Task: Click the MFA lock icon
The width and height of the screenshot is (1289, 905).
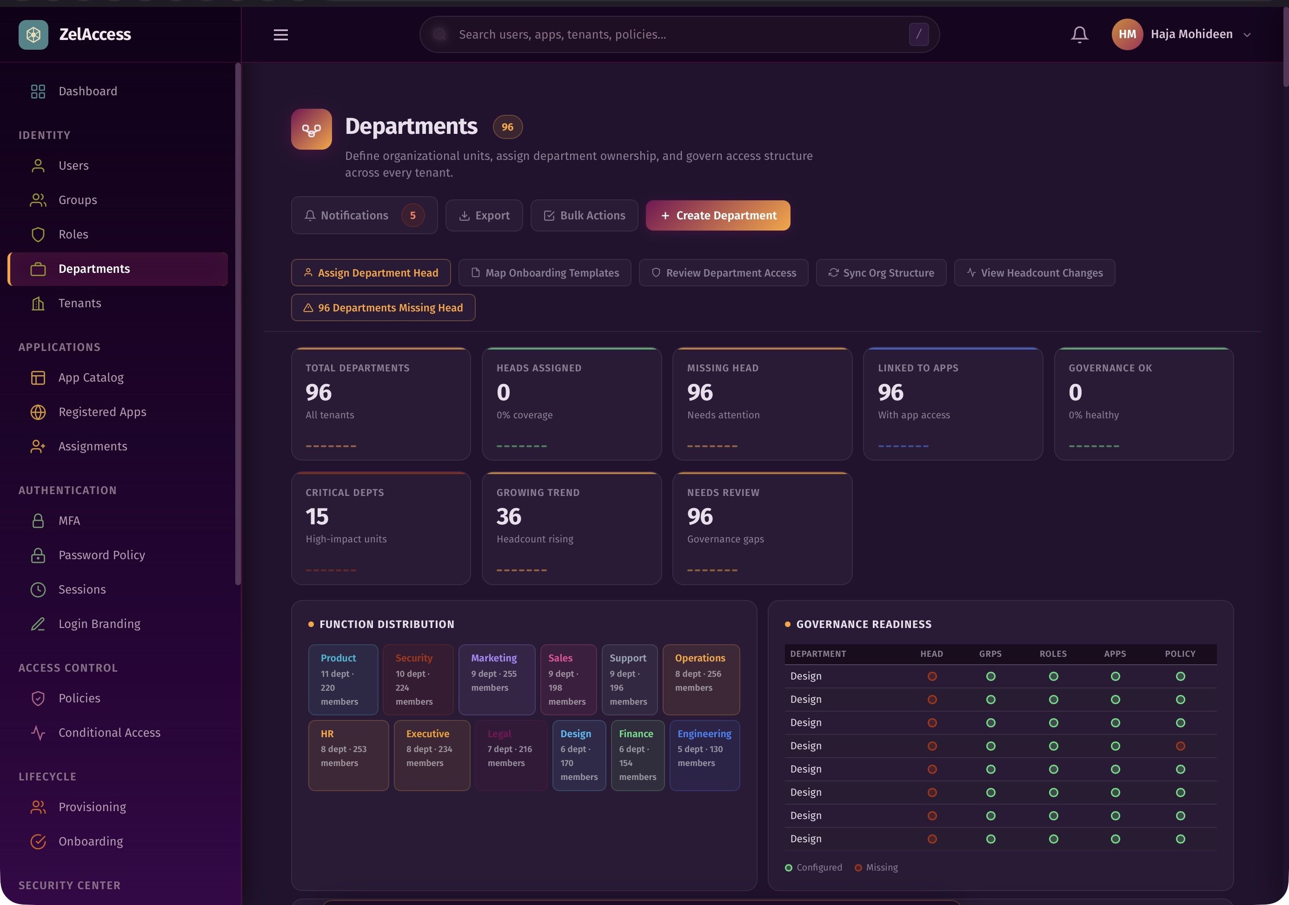Action: [38, 520]
